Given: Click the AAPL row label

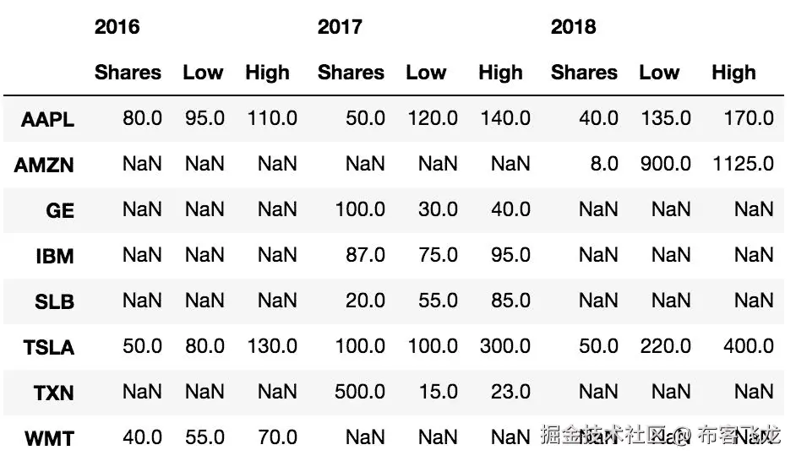Looking at the screenshot, I should [x=48, y=119].
